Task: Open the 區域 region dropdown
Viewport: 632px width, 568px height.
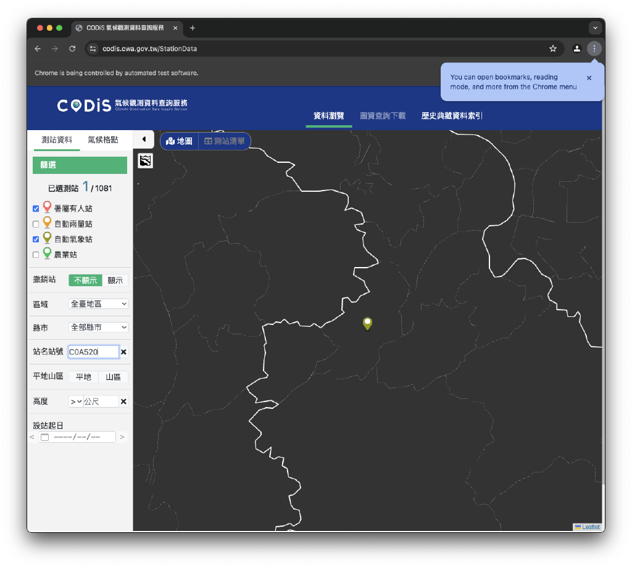Action: coord(98,303)
